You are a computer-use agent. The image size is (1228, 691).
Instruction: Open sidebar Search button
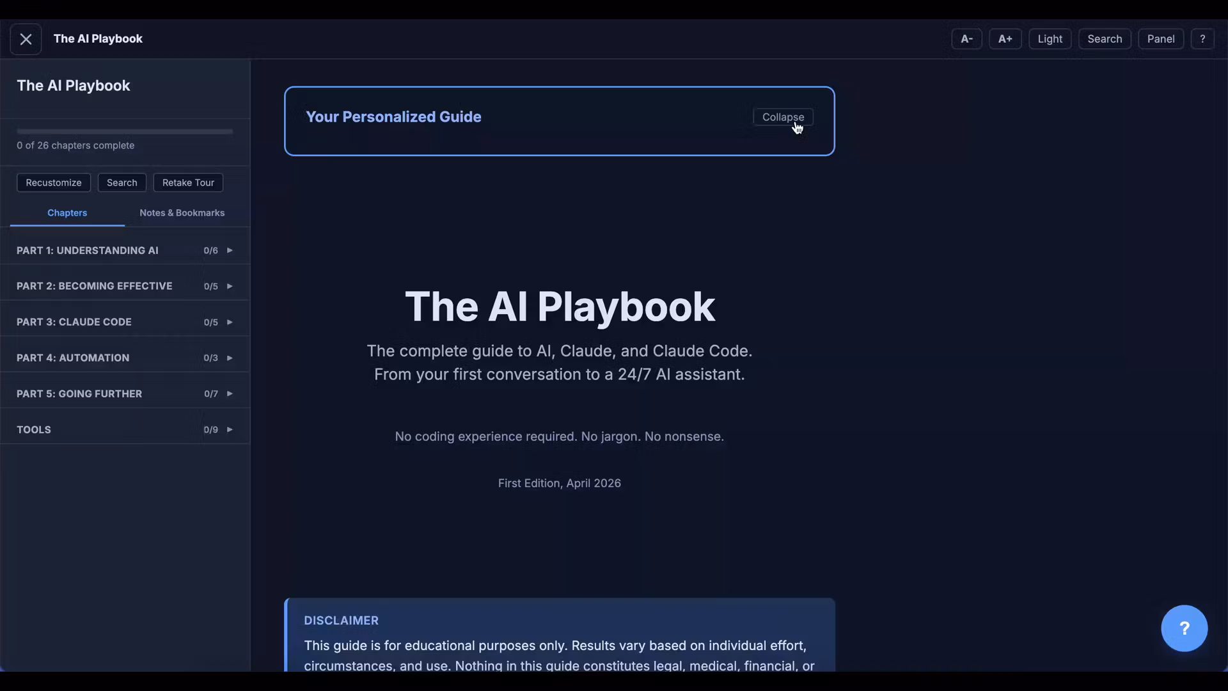[122, 182]
